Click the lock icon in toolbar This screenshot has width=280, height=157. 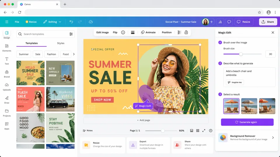point(186,32)
